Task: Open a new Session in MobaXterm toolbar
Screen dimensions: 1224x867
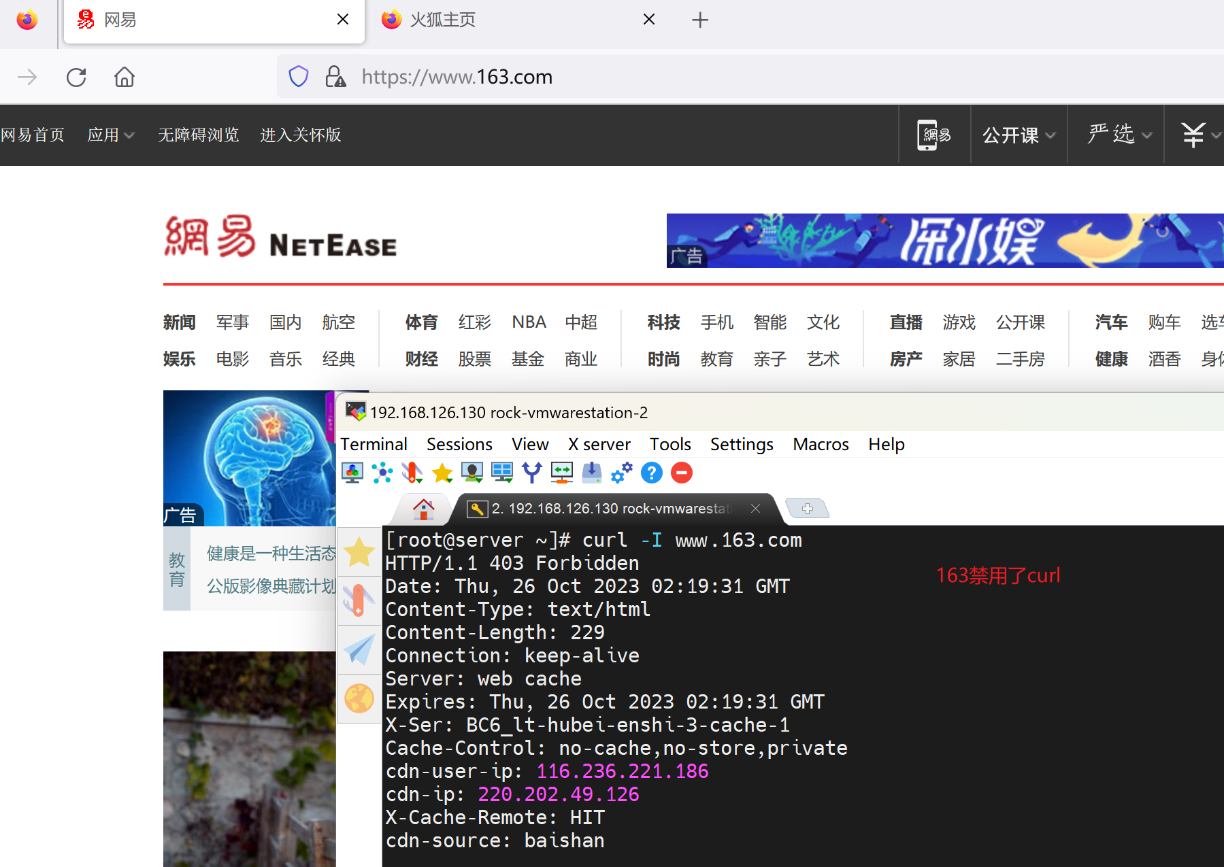Action: (x=352, y=473)
